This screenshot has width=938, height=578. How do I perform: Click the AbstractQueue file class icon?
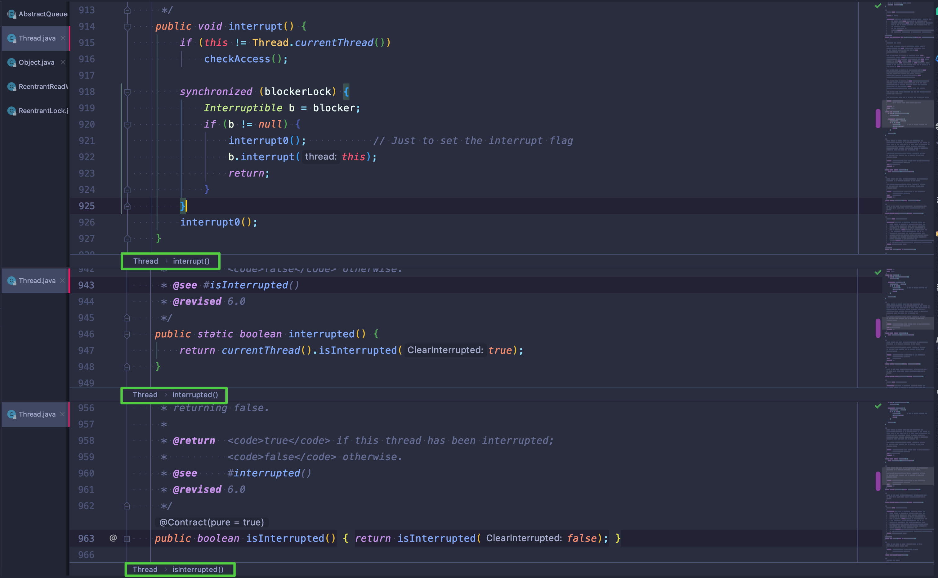coord(11,14)
